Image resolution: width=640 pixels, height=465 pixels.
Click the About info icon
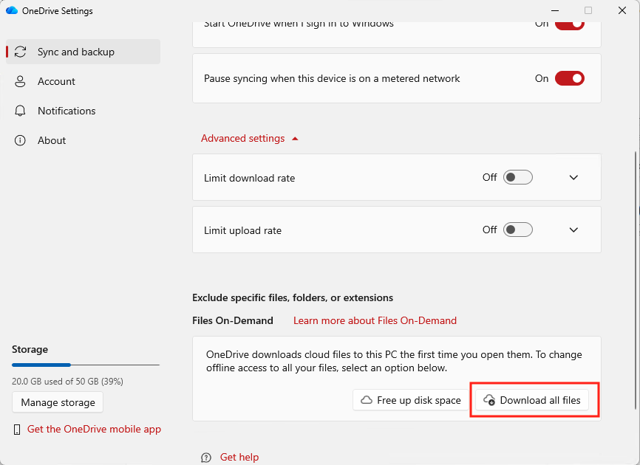[21, 141]
